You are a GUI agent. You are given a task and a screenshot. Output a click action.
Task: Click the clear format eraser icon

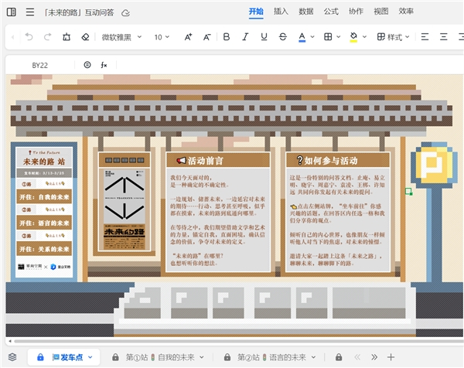click(x=85, y=36)
